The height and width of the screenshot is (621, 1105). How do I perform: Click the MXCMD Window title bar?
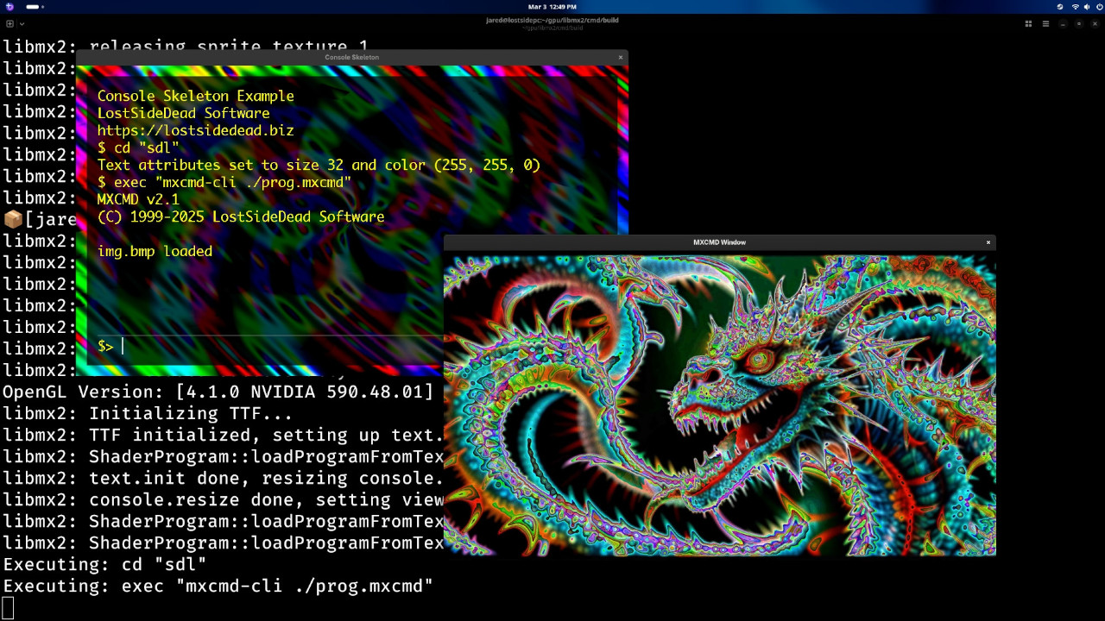coord(719,242)
